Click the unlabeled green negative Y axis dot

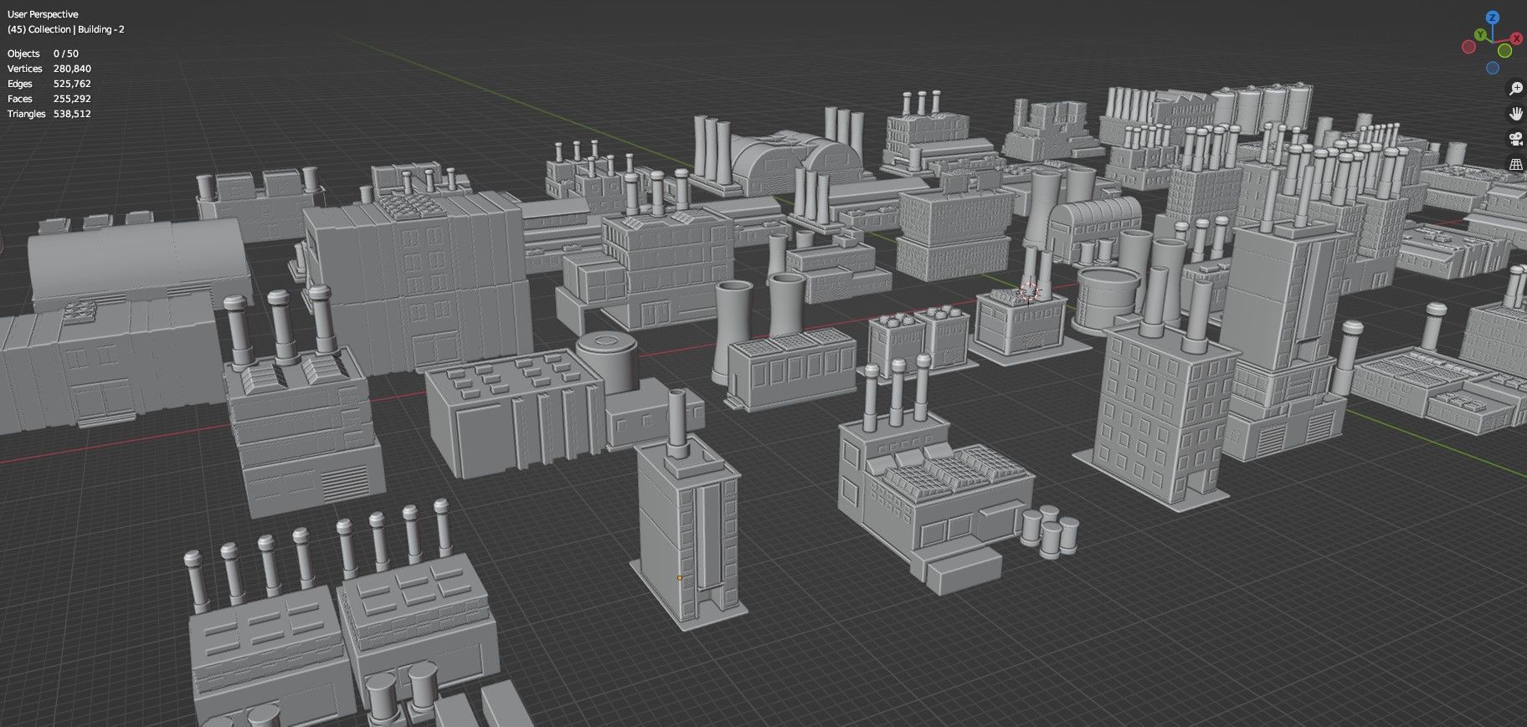1504,51
